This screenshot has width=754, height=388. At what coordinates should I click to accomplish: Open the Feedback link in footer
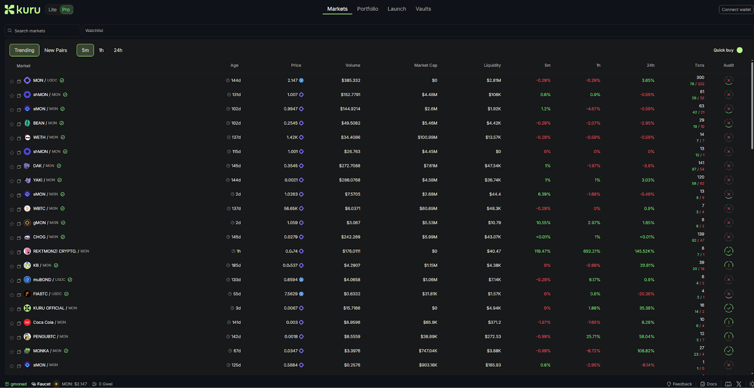[680, 384]
